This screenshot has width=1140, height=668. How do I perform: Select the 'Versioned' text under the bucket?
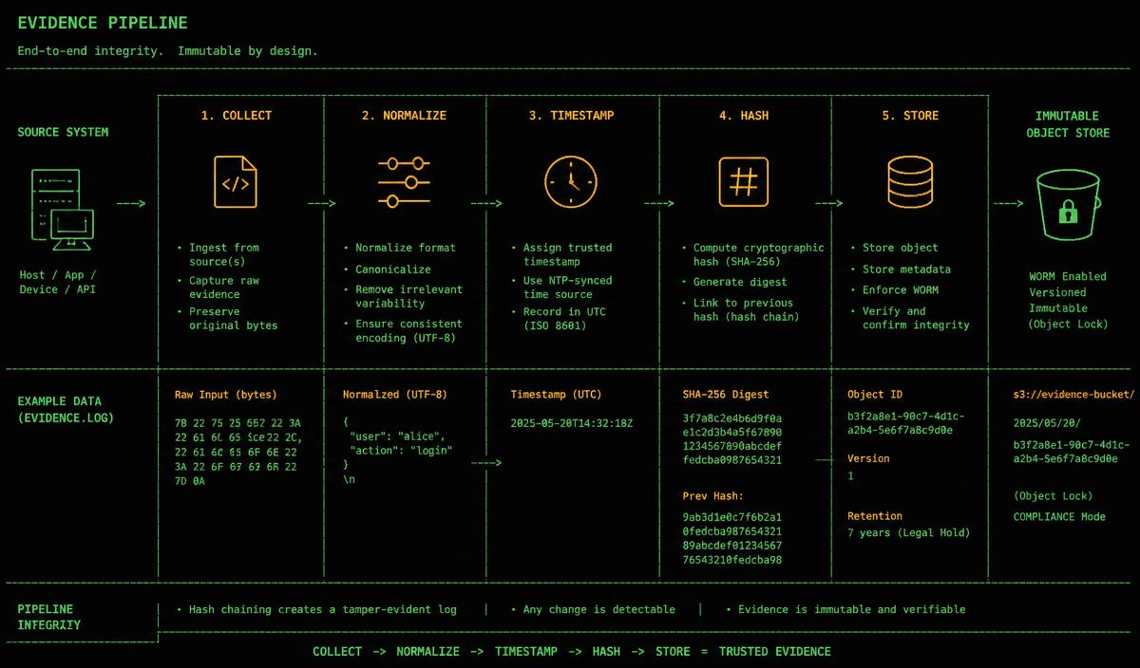coord(1057,292)
